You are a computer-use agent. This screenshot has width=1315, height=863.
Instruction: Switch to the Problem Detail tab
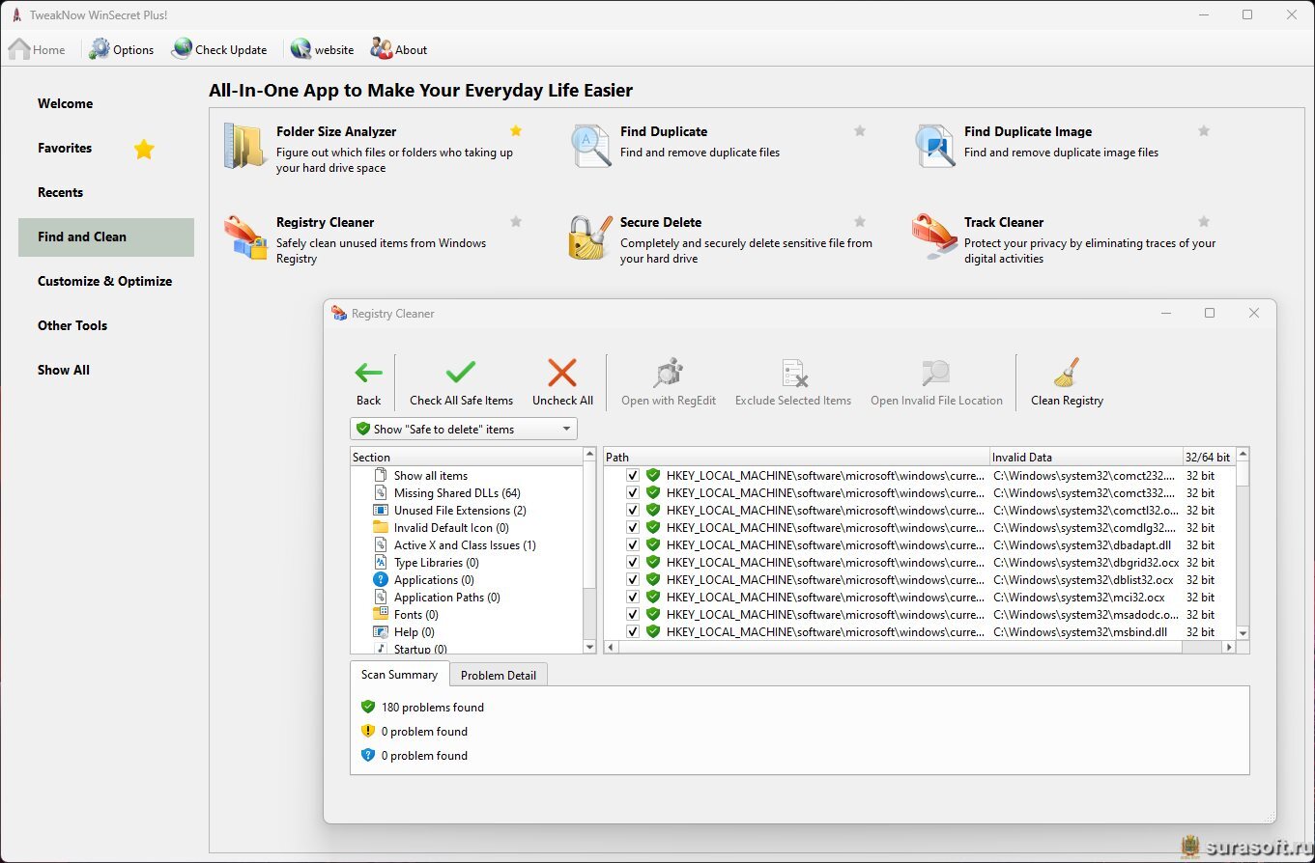point(499,675)
